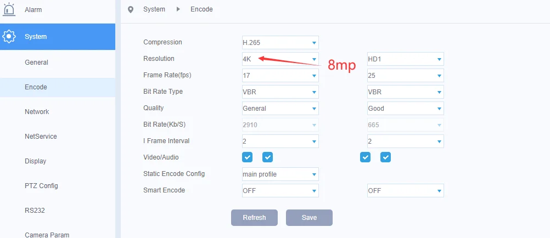This screenshot has height=238, width=550.
Task: Toggle sub stream Audio checkbox
Action: point(385,157)
